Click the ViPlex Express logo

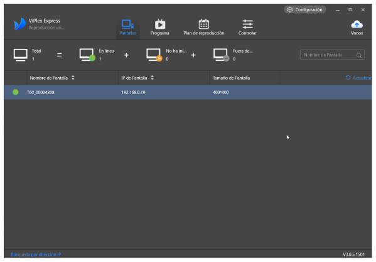point(20,24)
